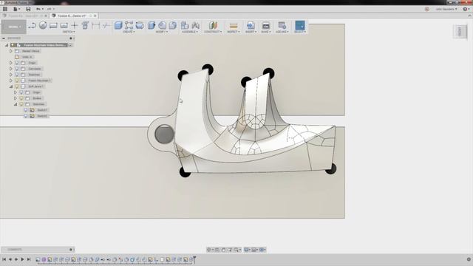Expand the Bodies folder
473x266 pixels.
(16, 98)
